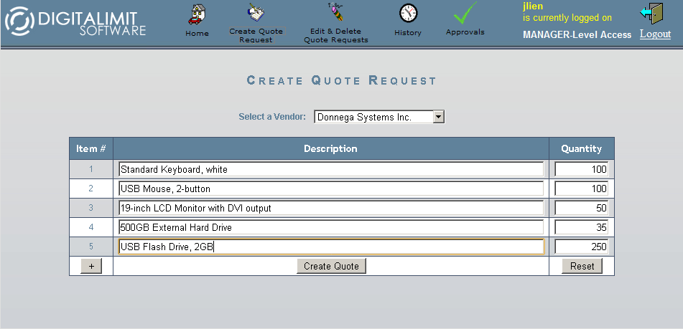Click item number 2 cell
Screen dimensions: 683x329
tap(91, 189)
